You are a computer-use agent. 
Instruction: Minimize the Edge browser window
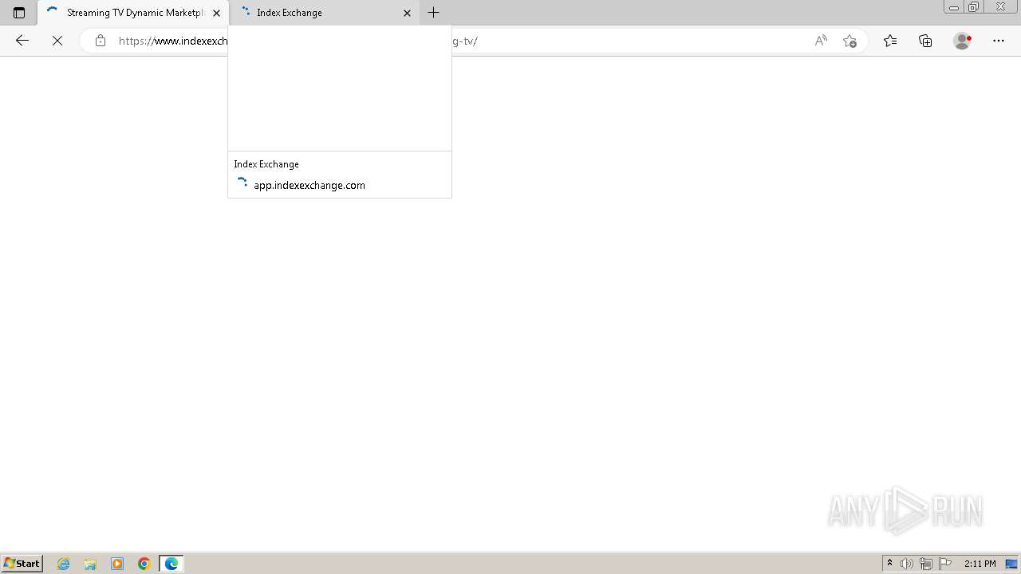point(954,7)
